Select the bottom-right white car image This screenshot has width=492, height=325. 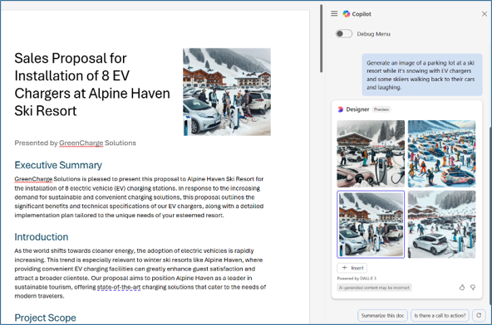[442, 224]
